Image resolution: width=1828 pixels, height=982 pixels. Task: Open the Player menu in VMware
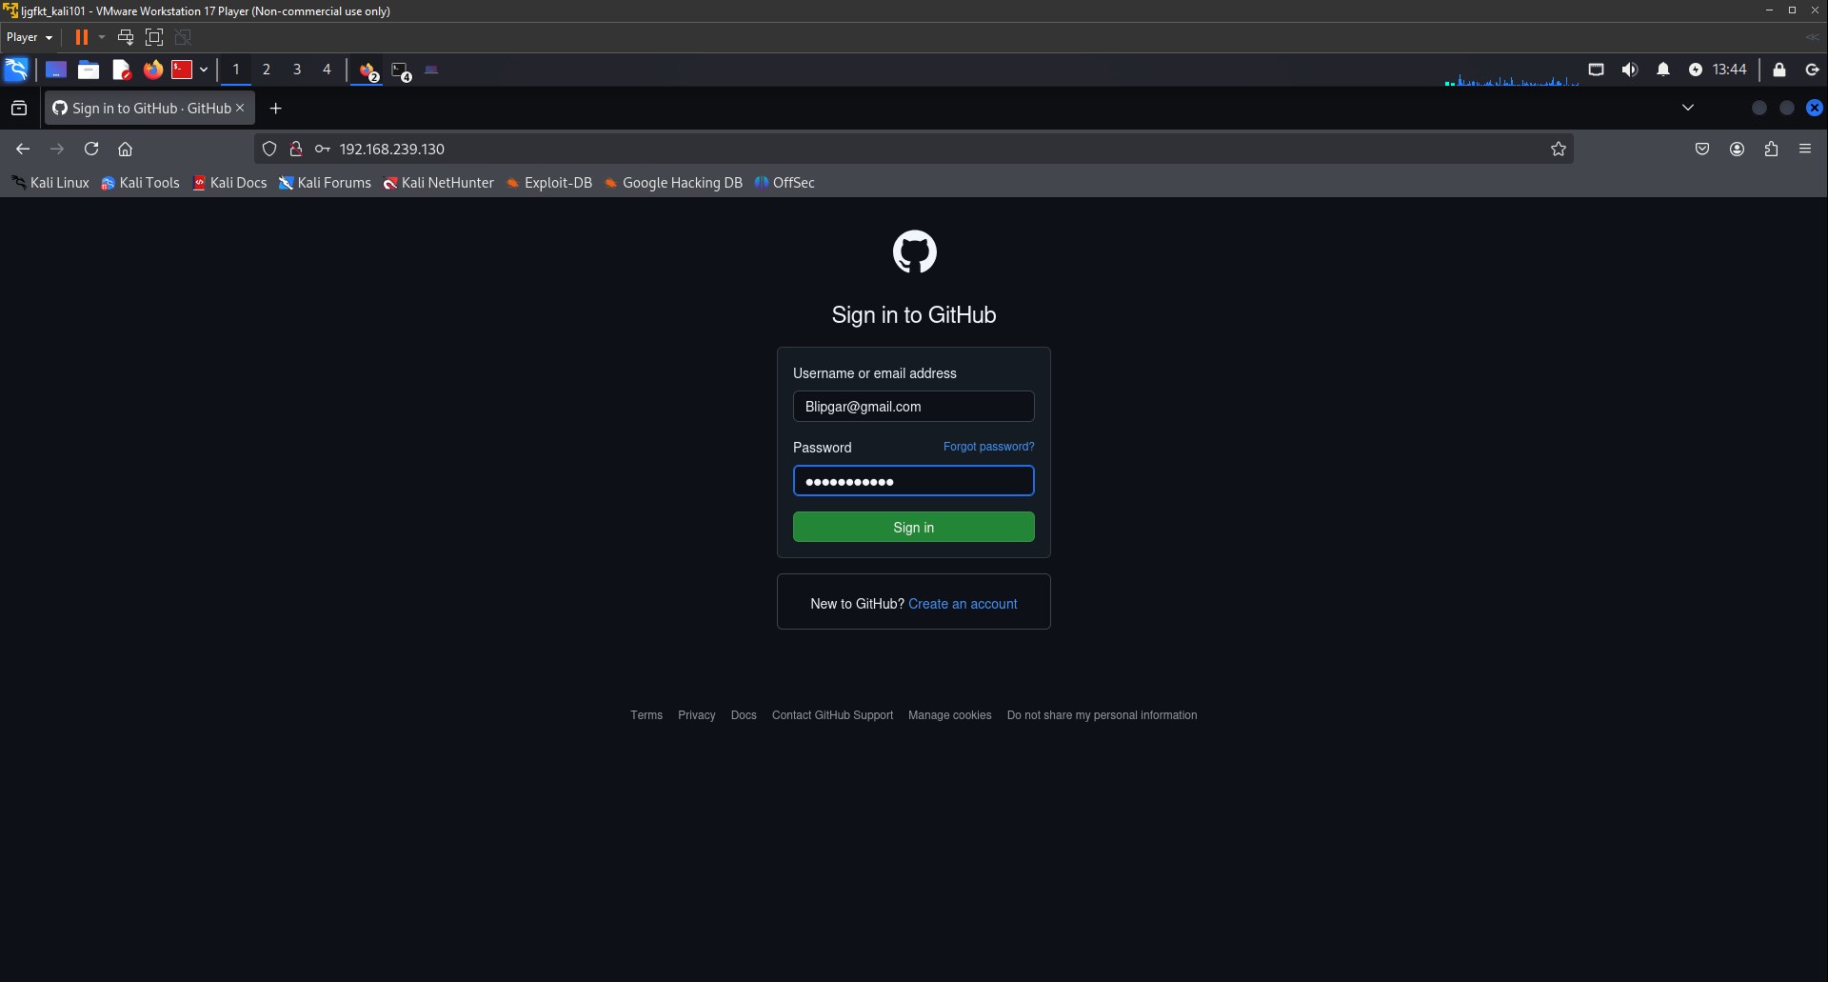click(30, 37)
